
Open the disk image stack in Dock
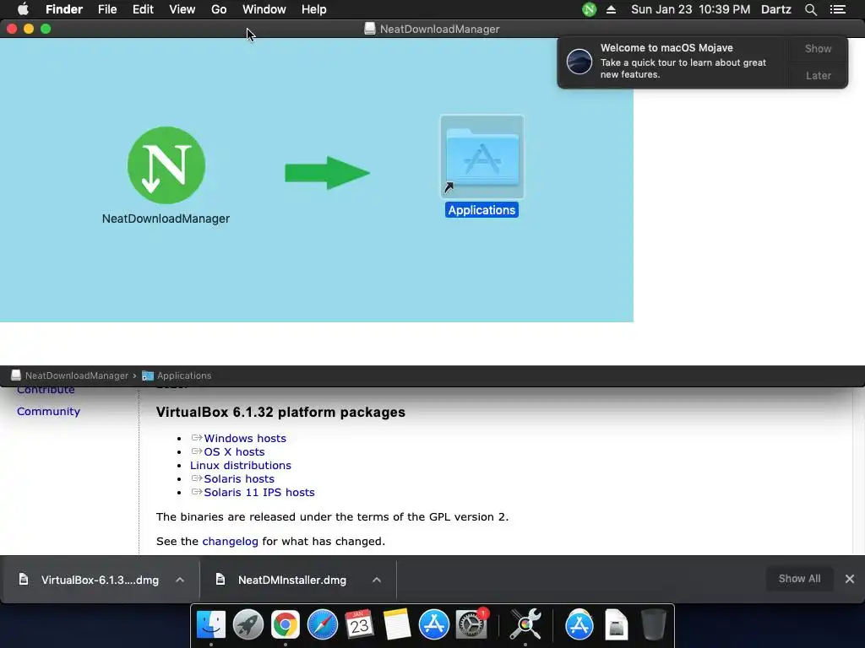tap(616, 624)
